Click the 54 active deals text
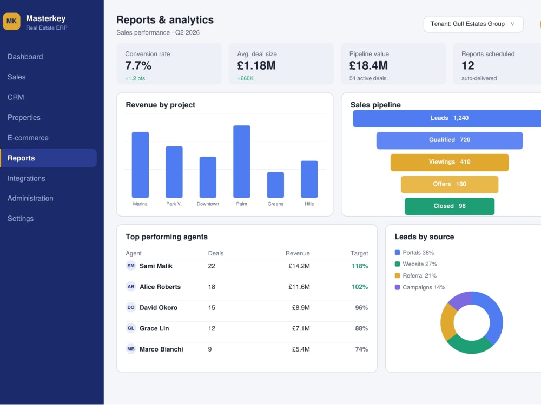Viewport: 541px width, 405px height. (368, 78)
